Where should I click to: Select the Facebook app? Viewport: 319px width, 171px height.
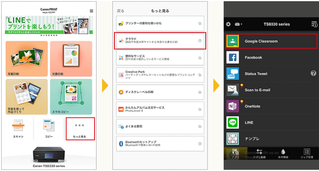click(271, 57)
